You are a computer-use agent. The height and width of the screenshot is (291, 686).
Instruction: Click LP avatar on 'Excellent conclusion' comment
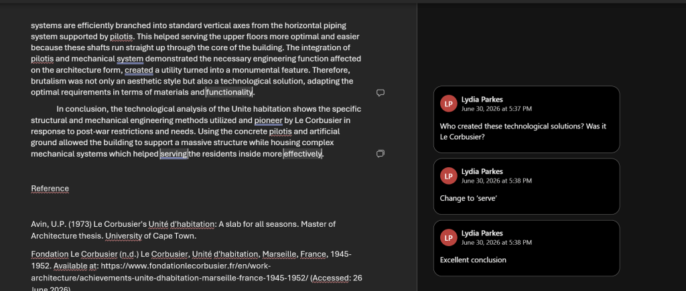[448, 237]
